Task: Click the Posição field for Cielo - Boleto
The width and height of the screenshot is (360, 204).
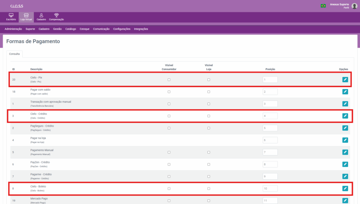Action: pos(270,189)
